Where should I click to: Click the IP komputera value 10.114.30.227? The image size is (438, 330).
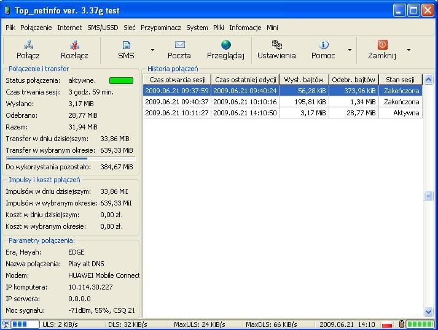click(90, 287)
